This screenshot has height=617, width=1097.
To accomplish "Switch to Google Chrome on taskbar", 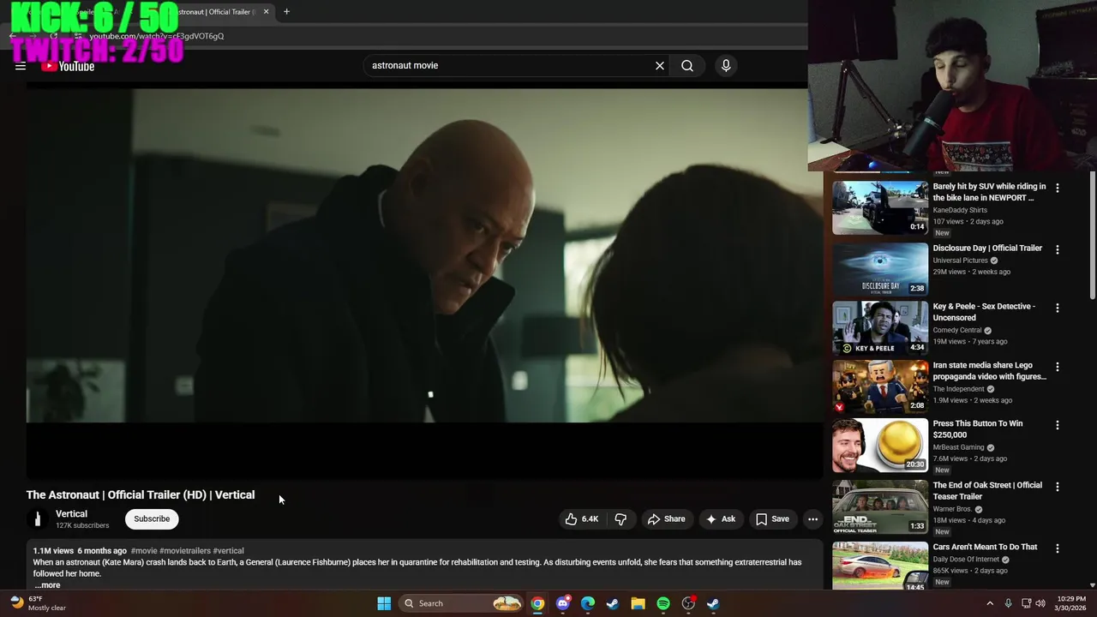I will [x=537, y=603].
